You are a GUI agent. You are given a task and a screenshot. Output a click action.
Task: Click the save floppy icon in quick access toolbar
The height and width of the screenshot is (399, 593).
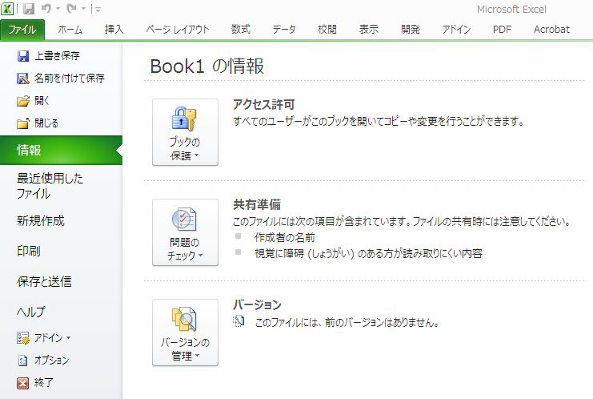point(29,8)
